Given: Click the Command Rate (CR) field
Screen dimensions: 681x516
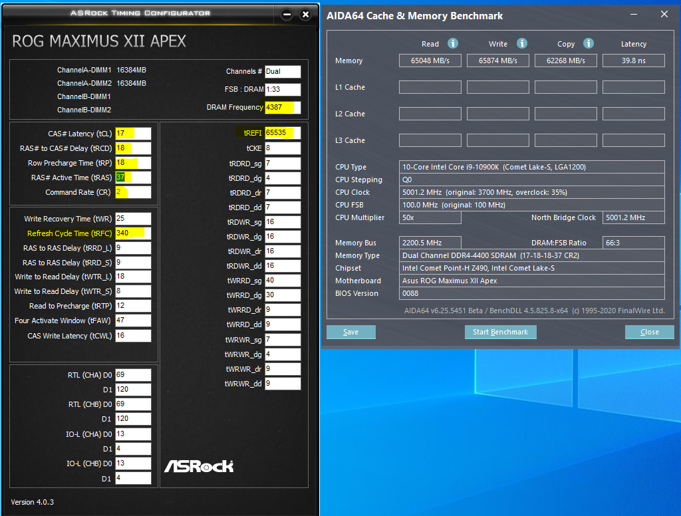Looking at the screenshot, I should point(133,192).
